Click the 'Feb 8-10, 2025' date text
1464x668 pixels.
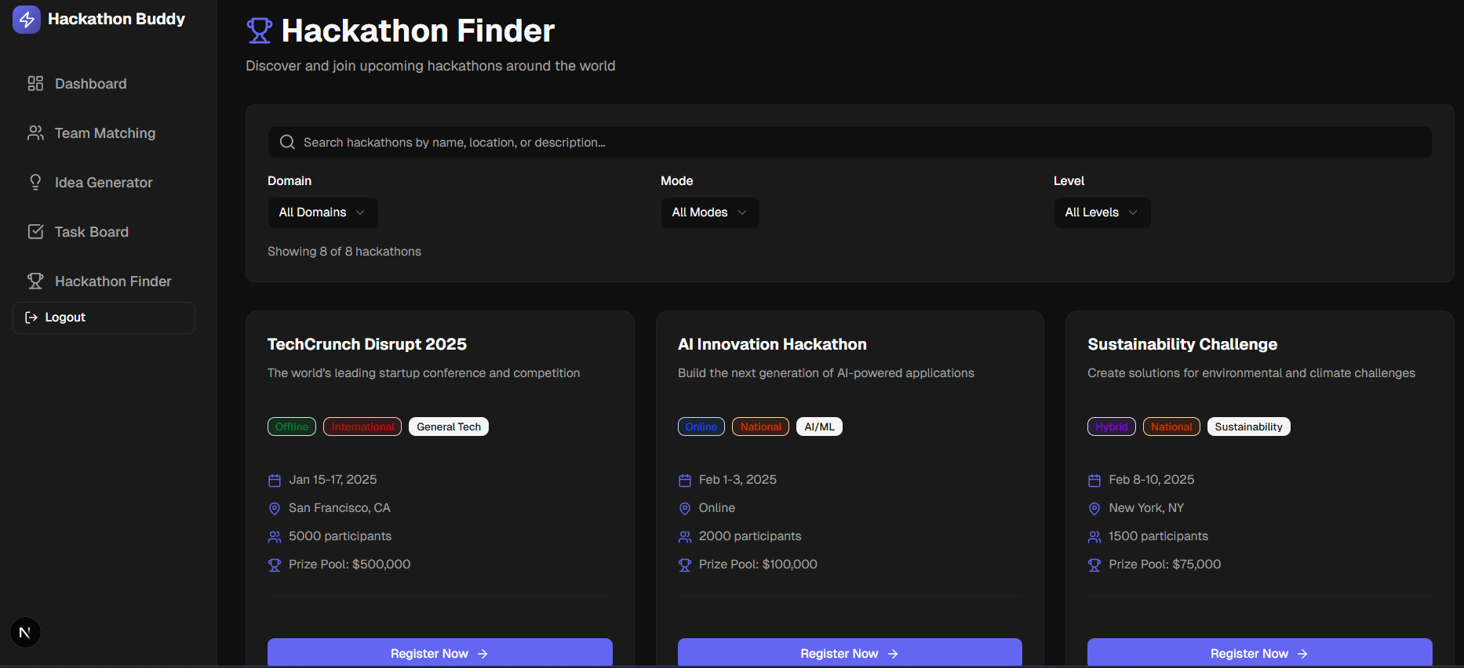coord(1152,480)
